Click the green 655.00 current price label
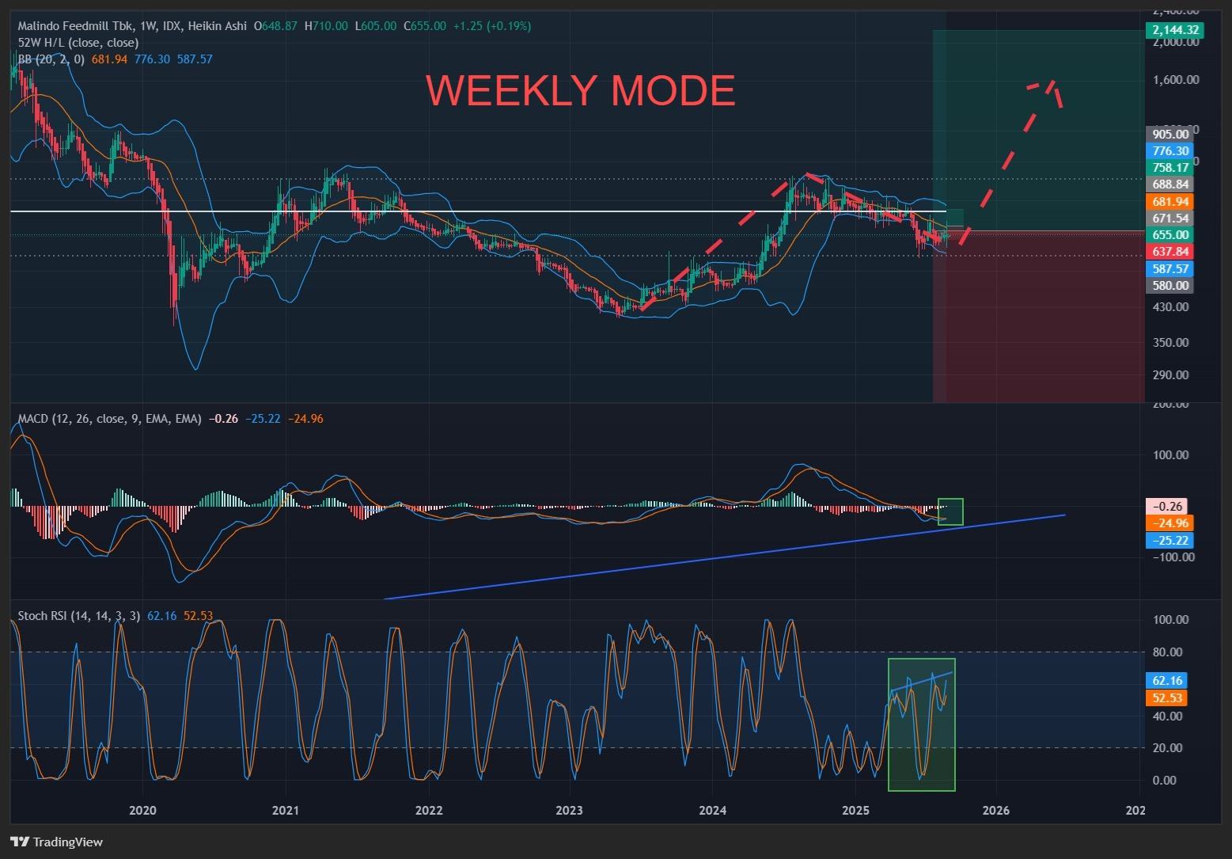Screen dimensions: 1232x859 pos(1169,235)
